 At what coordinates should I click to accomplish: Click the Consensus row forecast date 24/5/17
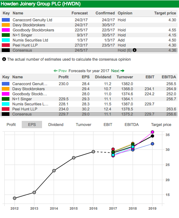pyautogui.click(x=81, y=50)
